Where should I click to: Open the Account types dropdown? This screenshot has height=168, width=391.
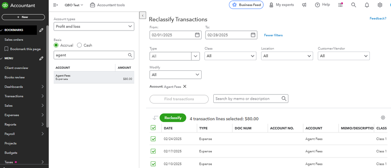point(94,27)
